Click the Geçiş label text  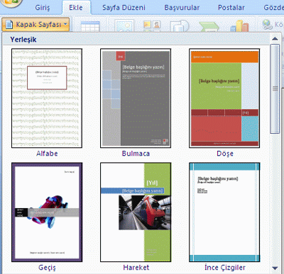pos(47,268)
